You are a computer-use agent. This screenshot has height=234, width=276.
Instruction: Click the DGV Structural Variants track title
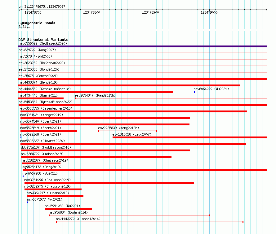[x=43, y=40]
